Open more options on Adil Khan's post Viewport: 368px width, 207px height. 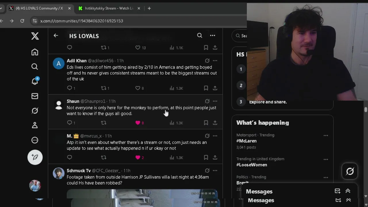(x=215, y=61)
